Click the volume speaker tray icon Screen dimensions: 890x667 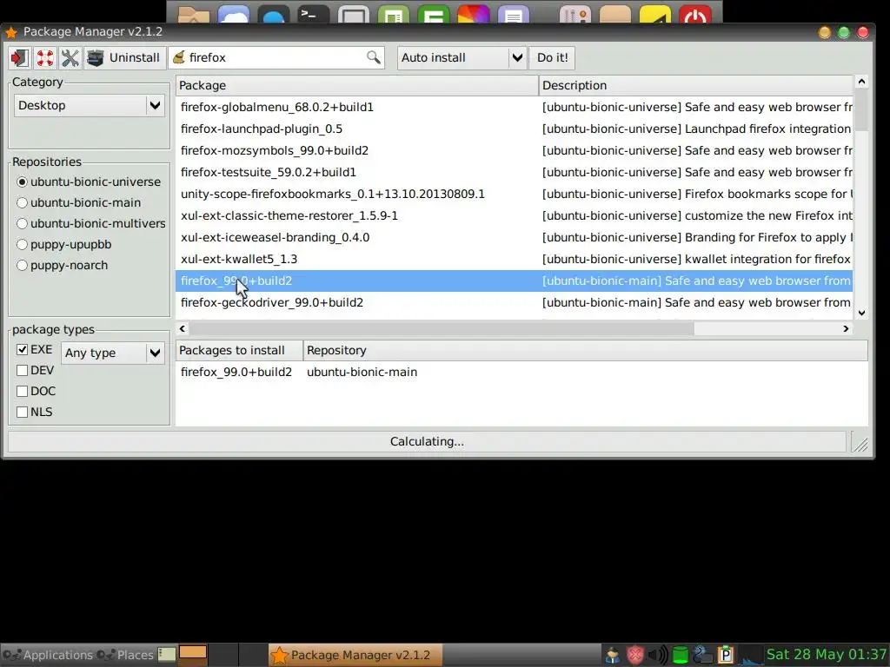tap(658, 655)
